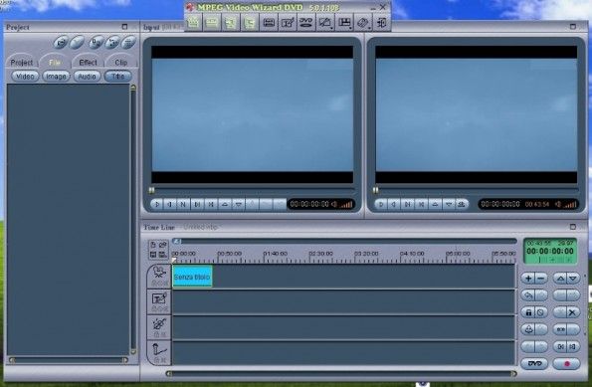This screenshot has height=387, width=592.
Task: Open the DVD disc icon in main toolbar
Action: click(306, 23)
